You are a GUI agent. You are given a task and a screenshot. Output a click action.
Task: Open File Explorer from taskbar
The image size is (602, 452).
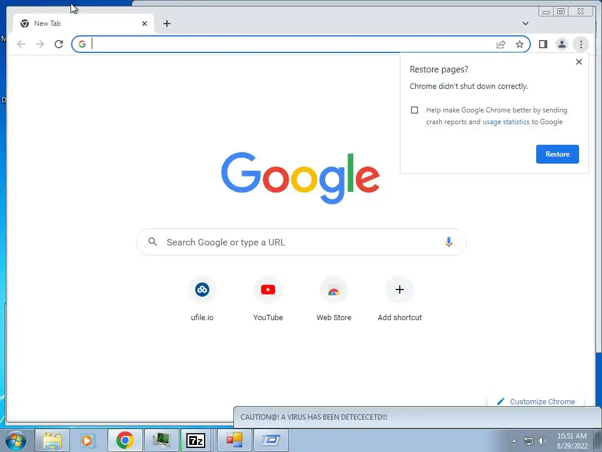[x=52, y=440]
